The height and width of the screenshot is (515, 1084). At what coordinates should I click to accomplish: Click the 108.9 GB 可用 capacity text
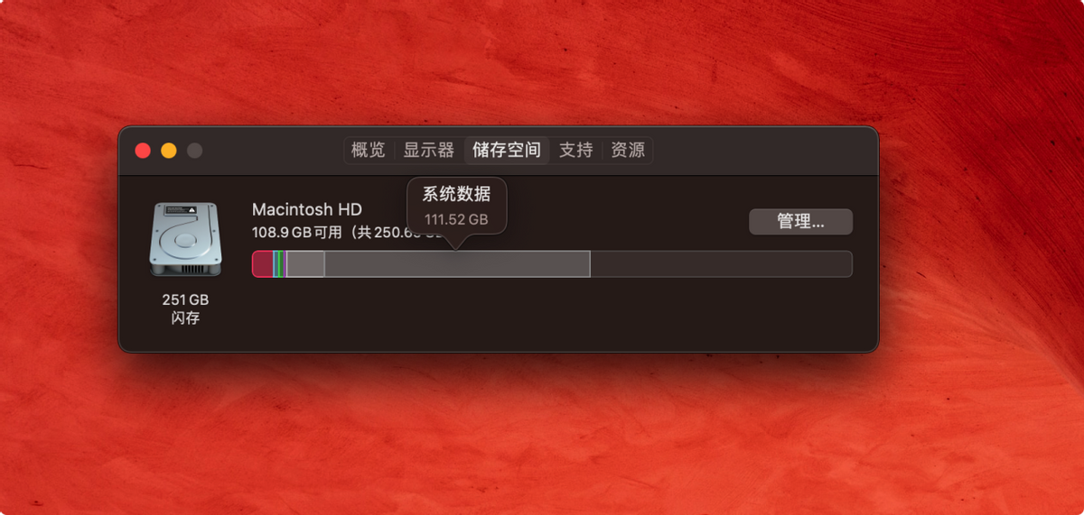[x=297, y=232]
